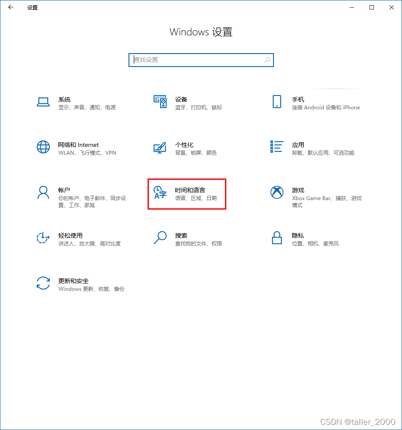This screenshot has width=402, height=430.
Task: Open the 应用 settings title
Action: pyautogui.click(x=298, y=145)
